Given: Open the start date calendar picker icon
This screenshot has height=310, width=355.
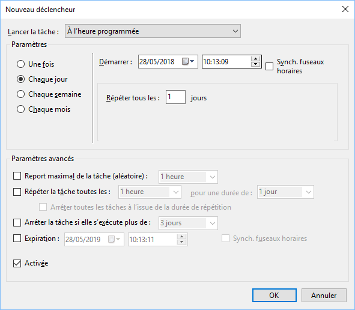Looking at the screenshot, I should [x=188, y=61].
